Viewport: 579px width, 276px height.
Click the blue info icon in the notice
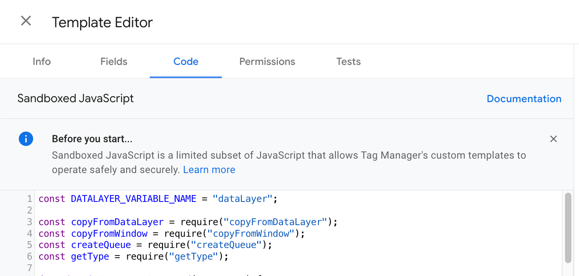click(26, 139)
